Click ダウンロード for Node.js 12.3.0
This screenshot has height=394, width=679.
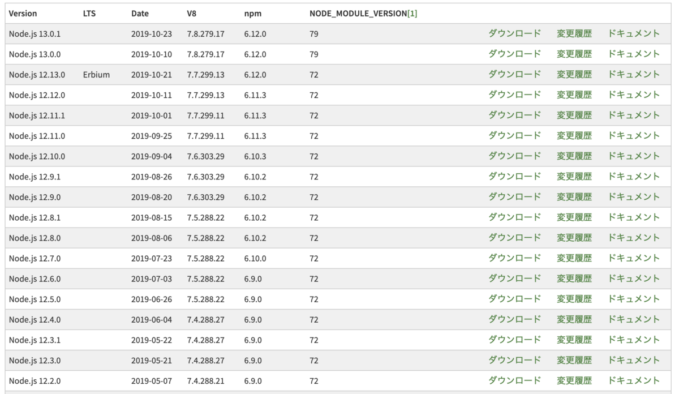point(515,359)
